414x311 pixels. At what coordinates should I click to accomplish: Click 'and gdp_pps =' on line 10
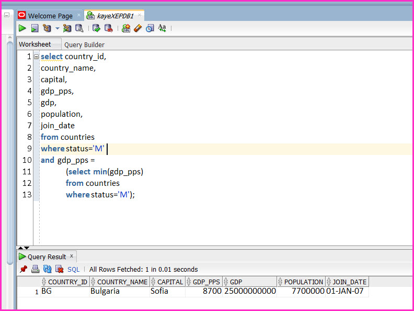point(68,160)
